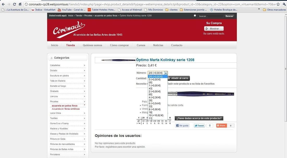Click the Buscar button

coord(229,16)
